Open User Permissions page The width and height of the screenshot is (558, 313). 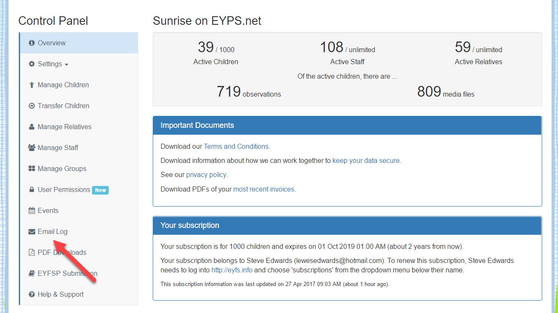click(x=79, y=189)
